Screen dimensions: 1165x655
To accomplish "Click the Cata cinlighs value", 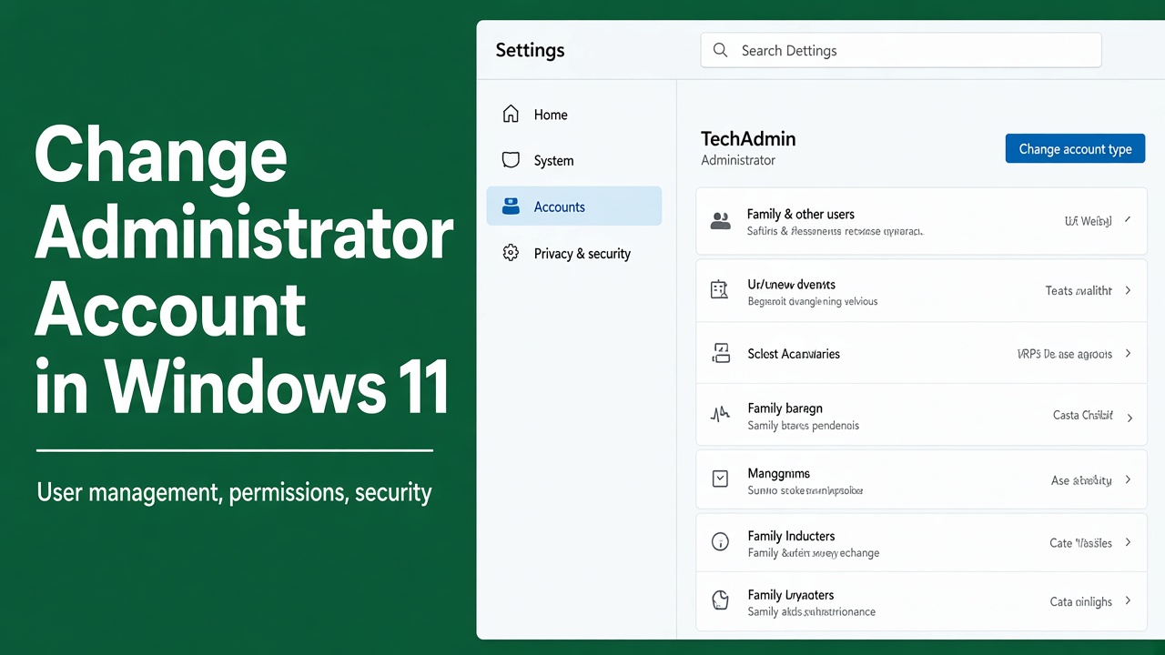I will coord(1081,601).
